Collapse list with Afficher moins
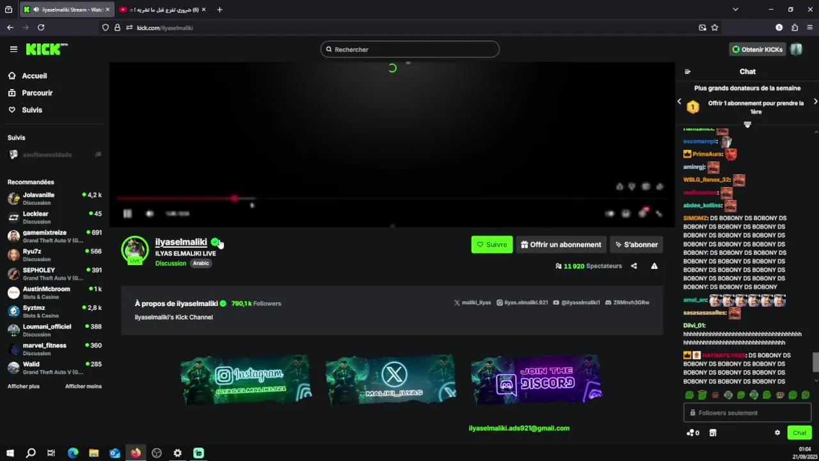819x461 pixels. pyautogui.click(x=83, y=386)
